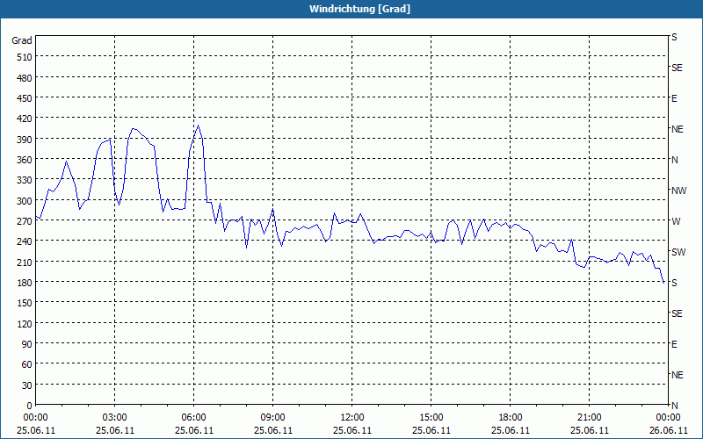Select the 240 y-axis value
703x439 pixels.
[25, 241]
